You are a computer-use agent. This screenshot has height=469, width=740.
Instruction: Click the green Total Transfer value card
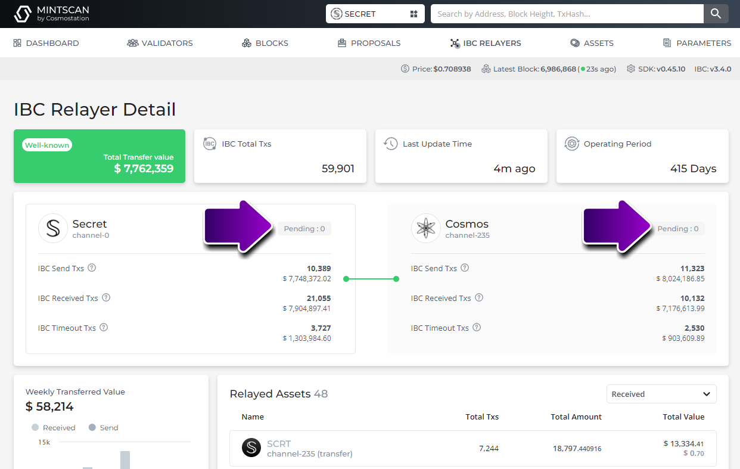(x=100, y=156)
